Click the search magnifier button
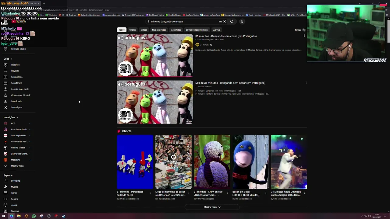Image resolution: width=390 pixels, height=219 pixels. tap(232, 22)
